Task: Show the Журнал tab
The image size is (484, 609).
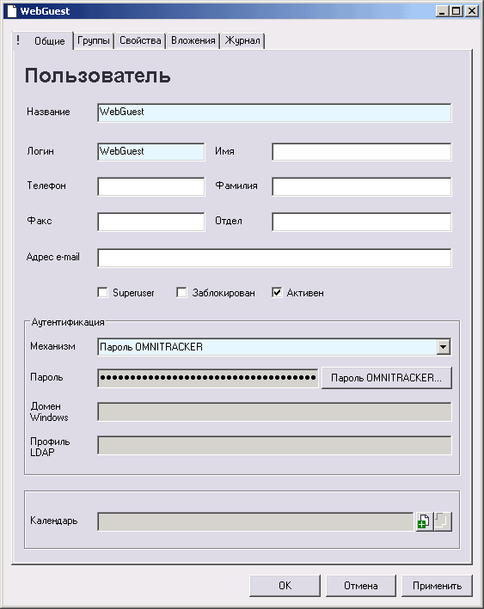Action: click(242, 40)
